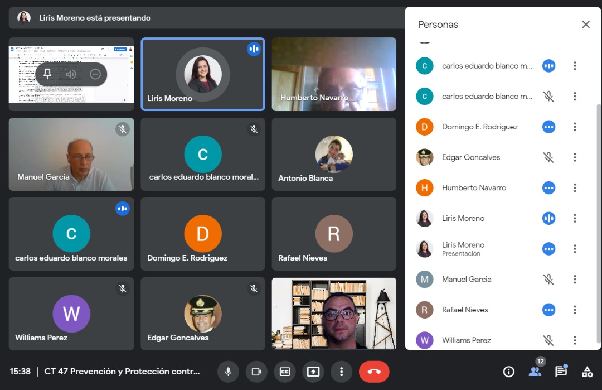Select Antonio Blanca tile
This screenshot has height=390, width=602.
click(334, 154)
